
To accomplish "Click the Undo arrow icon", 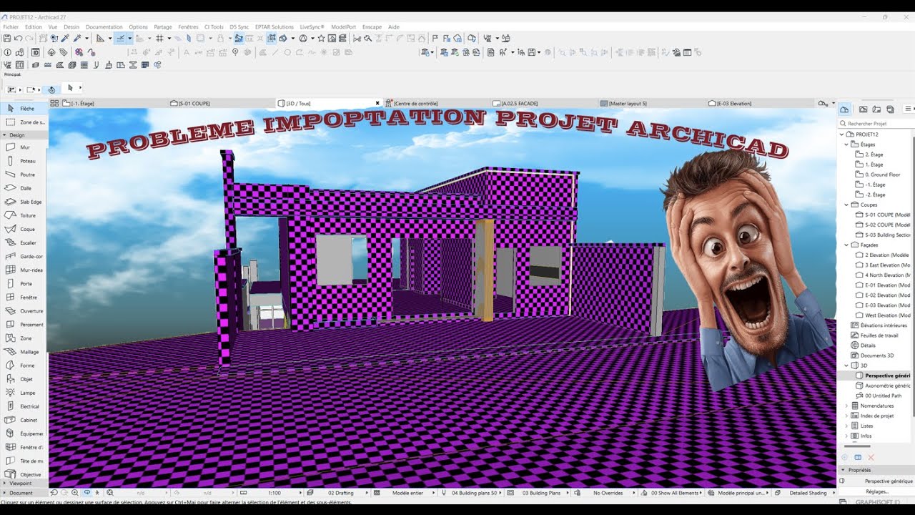I will [18, 39].
